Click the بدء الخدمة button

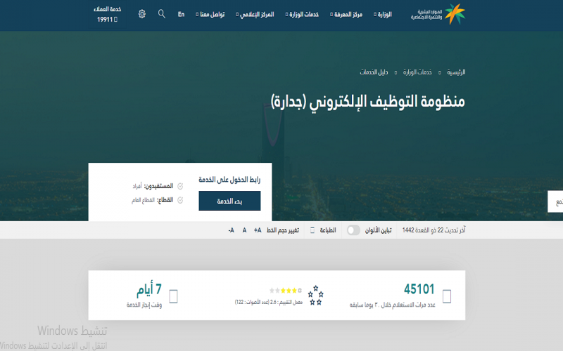pos(229,201)
